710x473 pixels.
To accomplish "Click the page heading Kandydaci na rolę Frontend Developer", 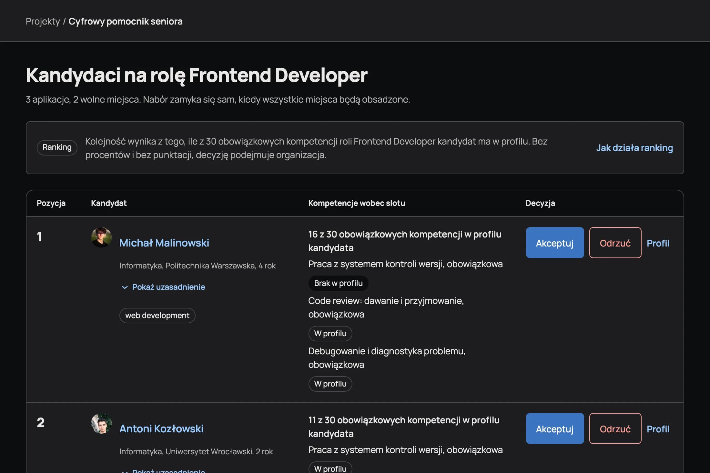I will [x=197, y=75].
